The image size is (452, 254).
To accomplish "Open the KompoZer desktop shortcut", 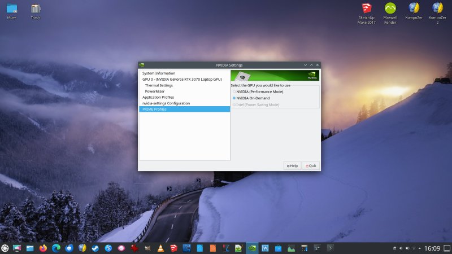I will (414, 11).
